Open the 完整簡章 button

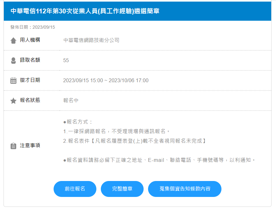(122, 189)
